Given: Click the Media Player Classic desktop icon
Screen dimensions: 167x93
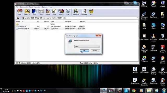Looking at the screenshot, I should click(163, 71).
